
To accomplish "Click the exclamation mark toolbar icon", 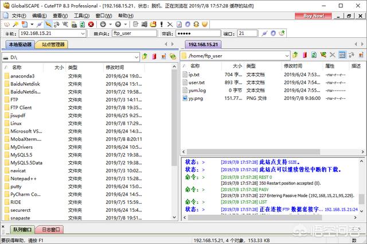I will 162,24.
